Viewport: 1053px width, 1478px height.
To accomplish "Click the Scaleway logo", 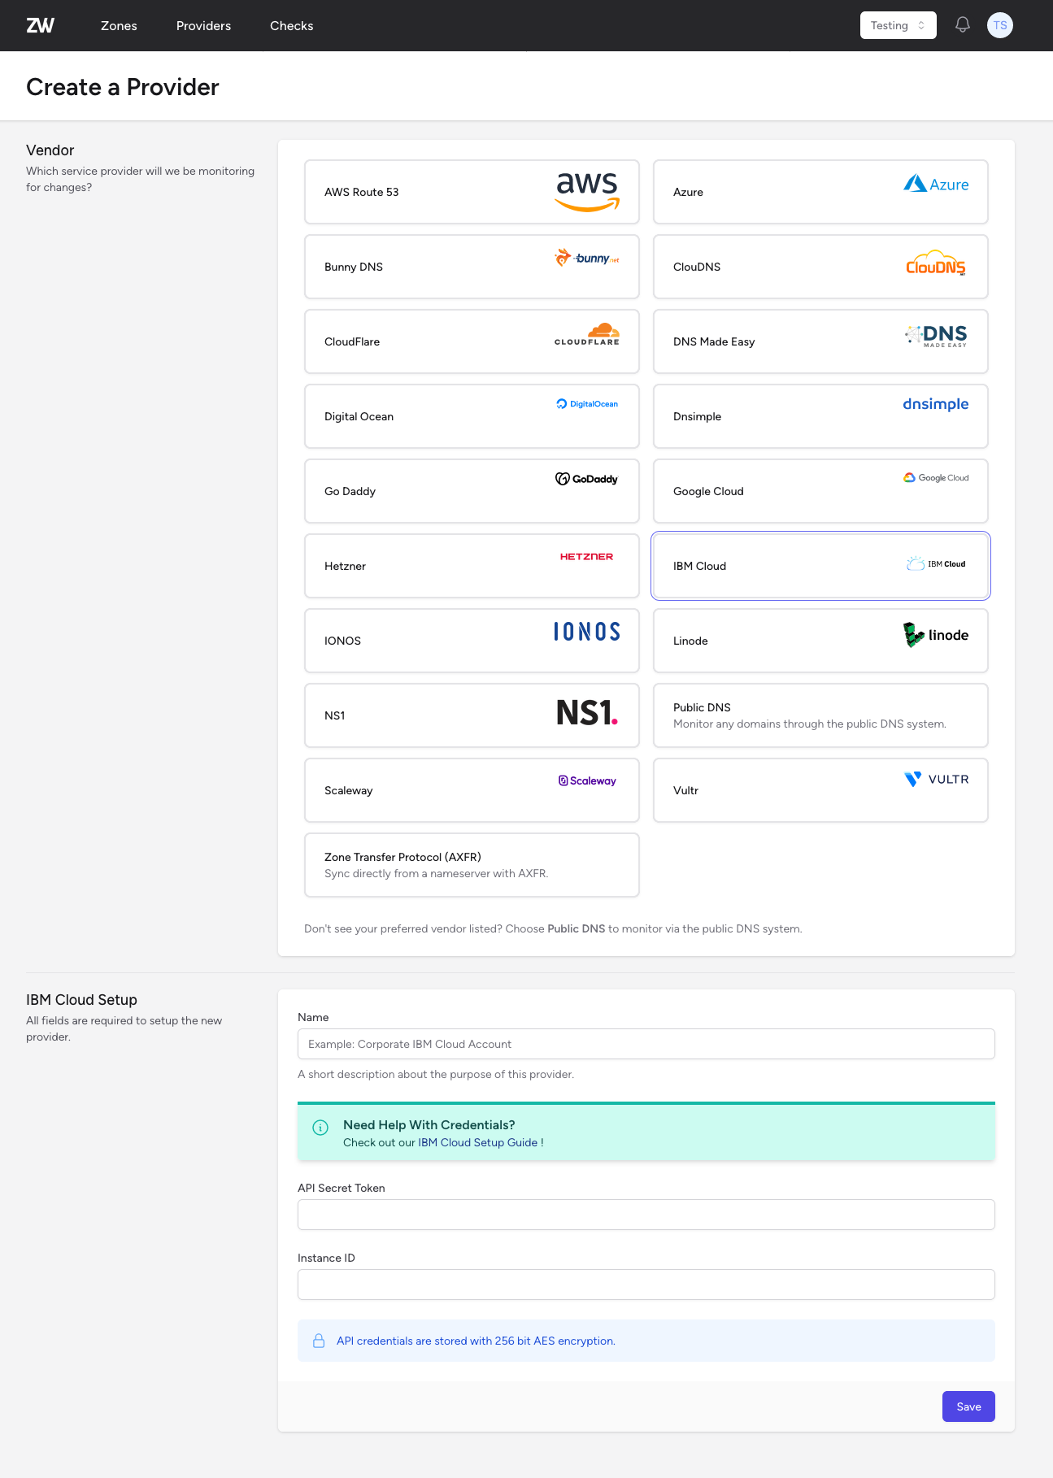I will click(587, 780).
